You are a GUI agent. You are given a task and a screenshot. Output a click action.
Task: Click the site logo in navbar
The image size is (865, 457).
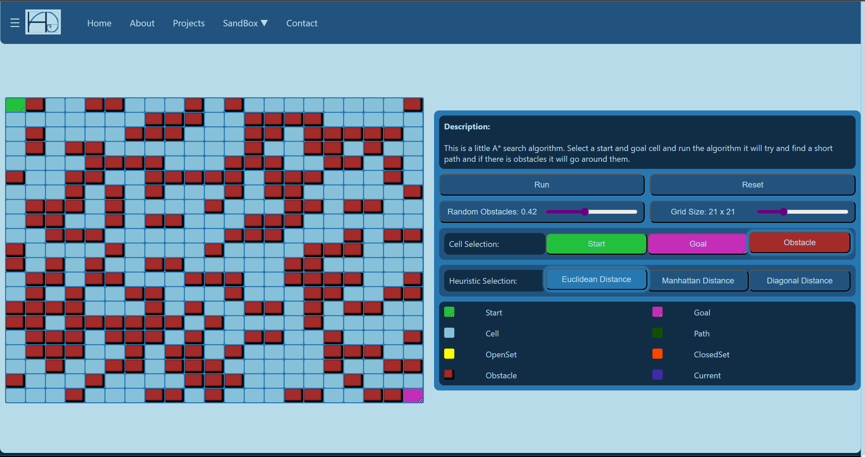(x=43, y=22)
